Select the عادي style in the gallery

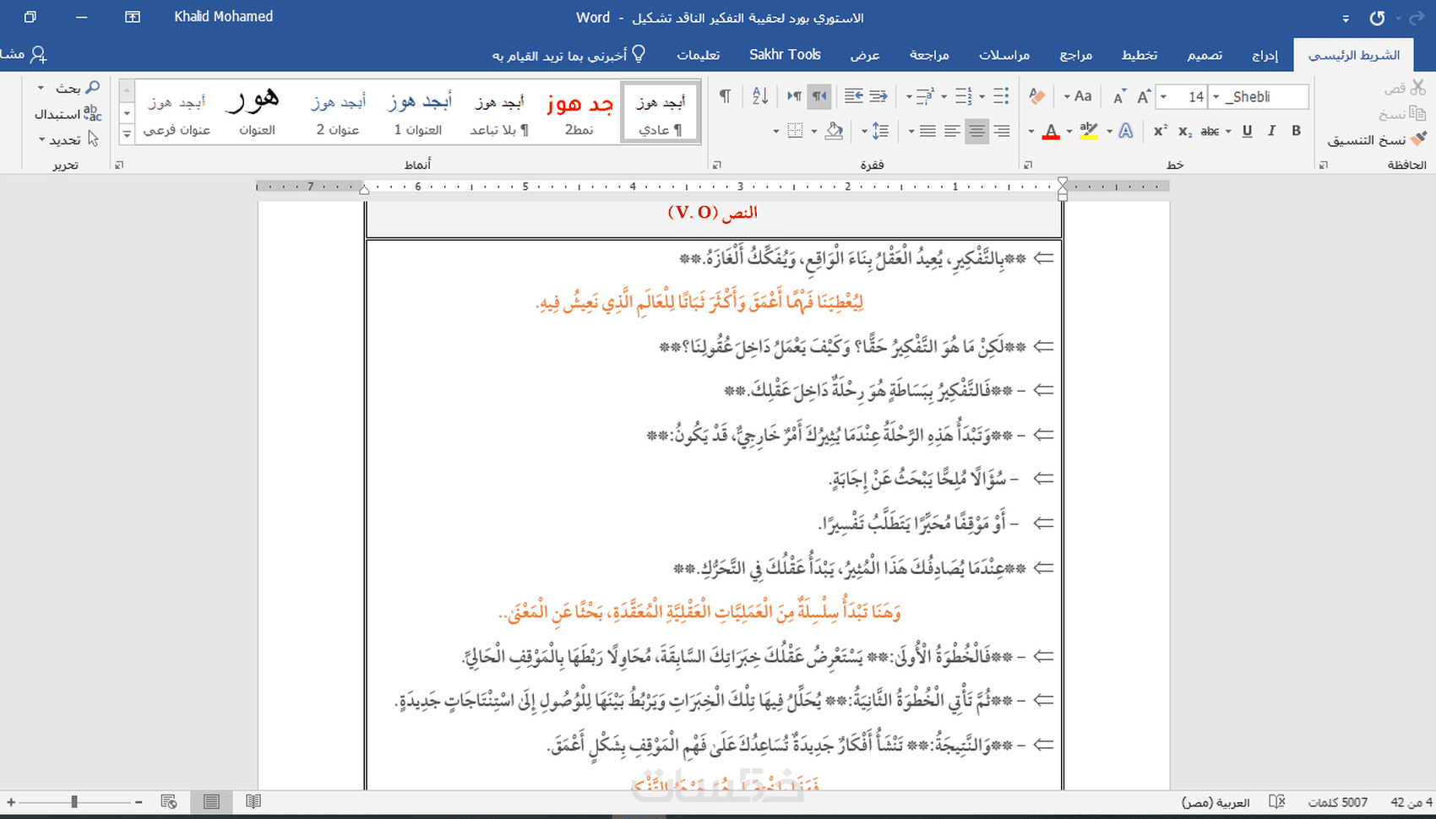pos(660,112)
